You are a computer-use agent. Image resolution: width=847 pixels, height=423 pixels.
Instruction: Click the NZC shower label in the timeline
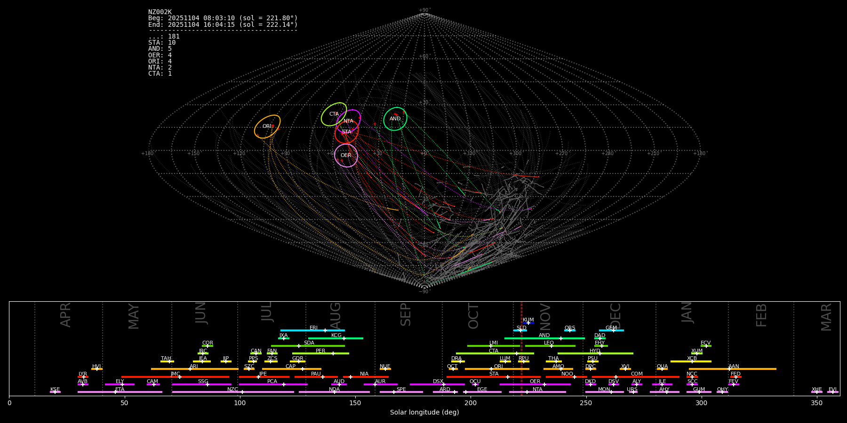pyautogui.click(x=233, y=390)
